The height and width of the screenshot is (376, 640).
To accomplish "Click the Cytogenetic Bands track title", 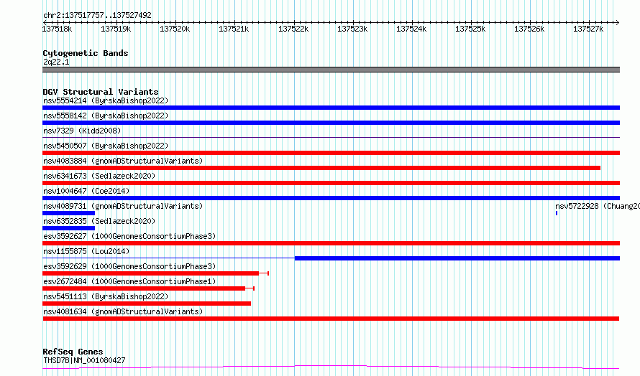I will (86, 53).
